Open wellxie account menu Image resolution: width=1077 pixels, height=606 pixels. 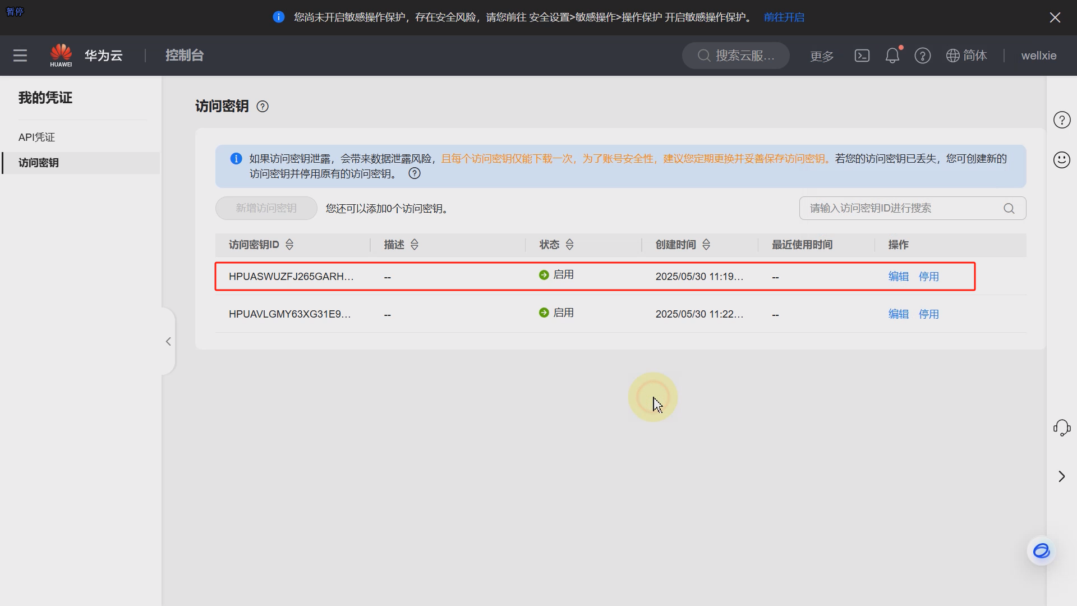click(1038, 56)
